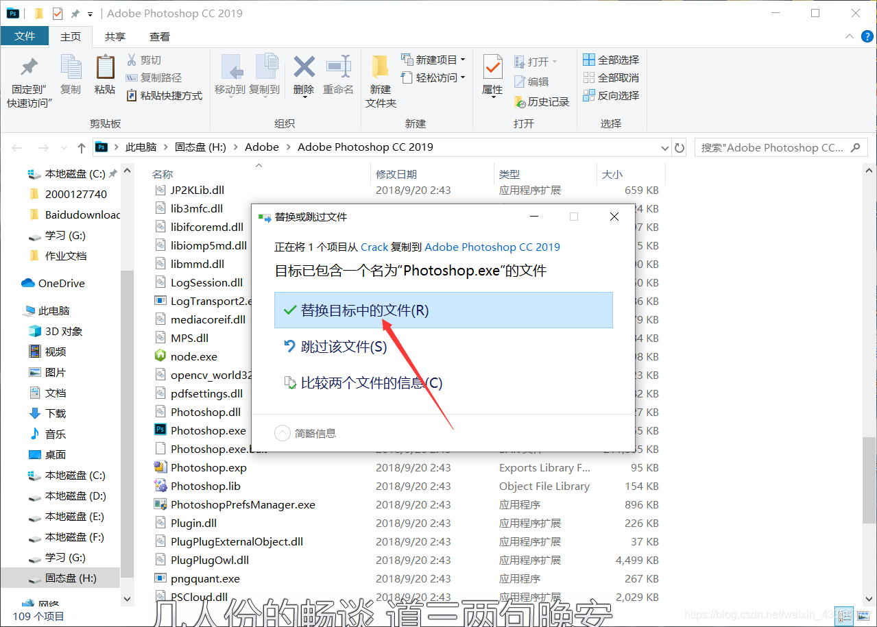877x627 pixels.
Task: Close the Replace or Skip Files dialog
Action: (x=614, y=217)
